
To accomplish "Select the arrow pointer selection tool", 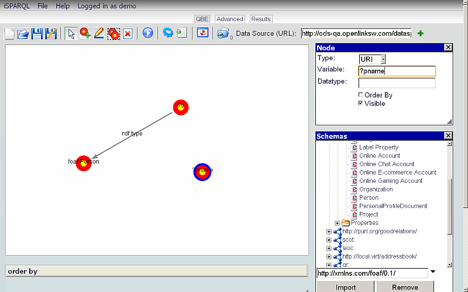I will pyautogui.click(x=71, y=33).
